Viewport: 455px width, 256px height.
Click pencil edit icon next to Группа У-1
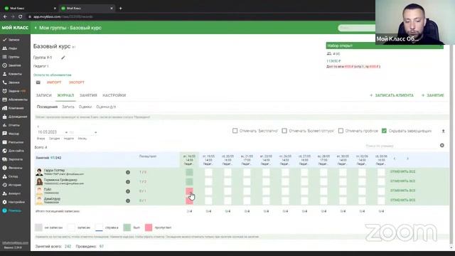coord(63,58)
